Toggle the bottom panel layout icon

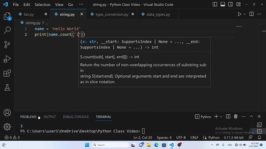223,5
